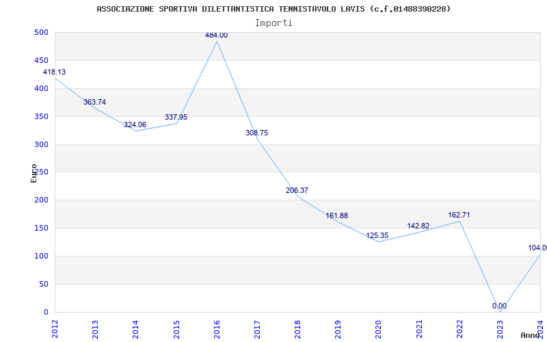Screen dimensions: 547x342
Task: Click the 308.75 data label
Action: [x=257, y=133]
